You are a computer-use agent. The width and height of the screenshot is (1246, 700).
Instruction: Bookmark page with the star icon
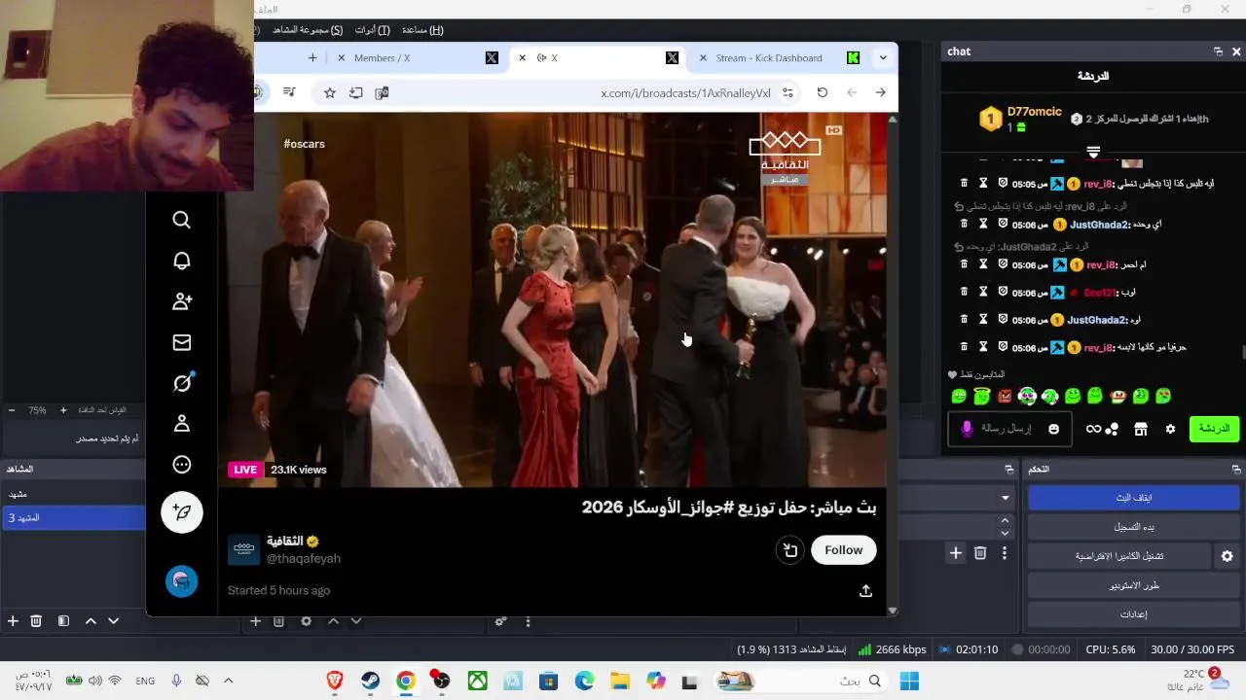330,92
